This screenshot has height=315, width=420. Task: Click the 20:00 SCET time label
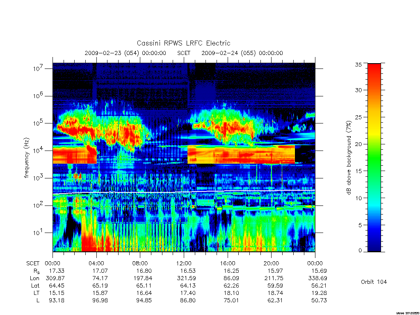[x=272, y=263]
